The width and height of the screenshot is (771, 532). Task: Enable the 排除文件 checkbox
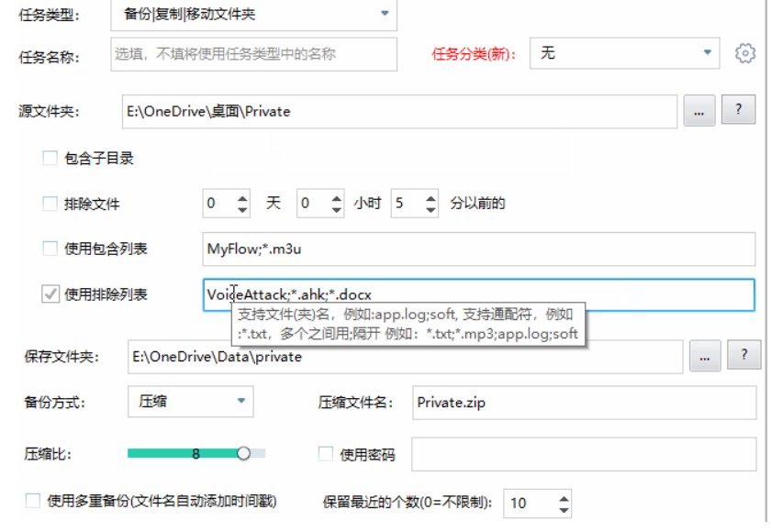[50, 203]
